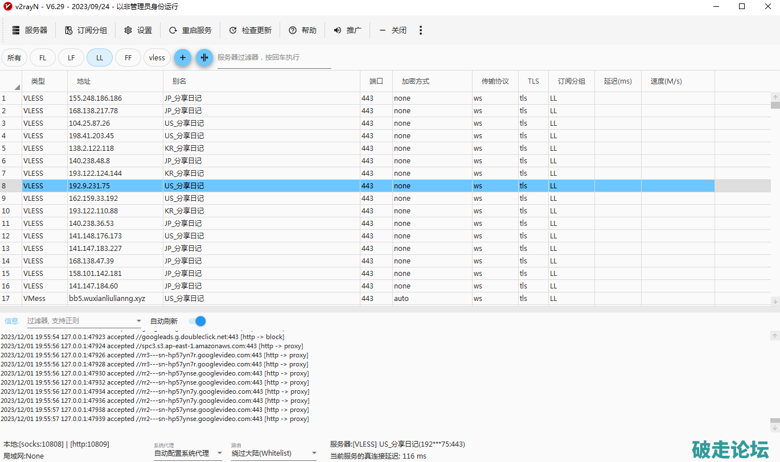Open the three-dot more options menu
Image resolution: width=780 pixels, height=462 pixels.
421,30
